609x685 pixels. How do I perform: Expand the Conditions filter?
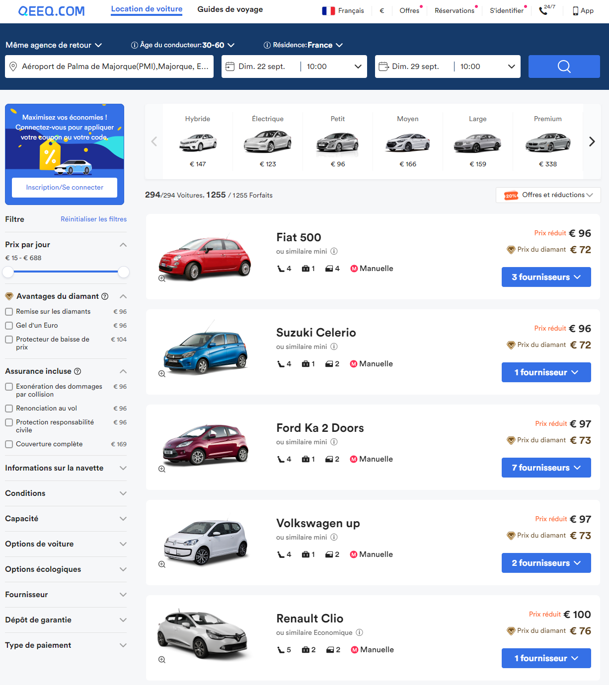(x=66, y=493)
